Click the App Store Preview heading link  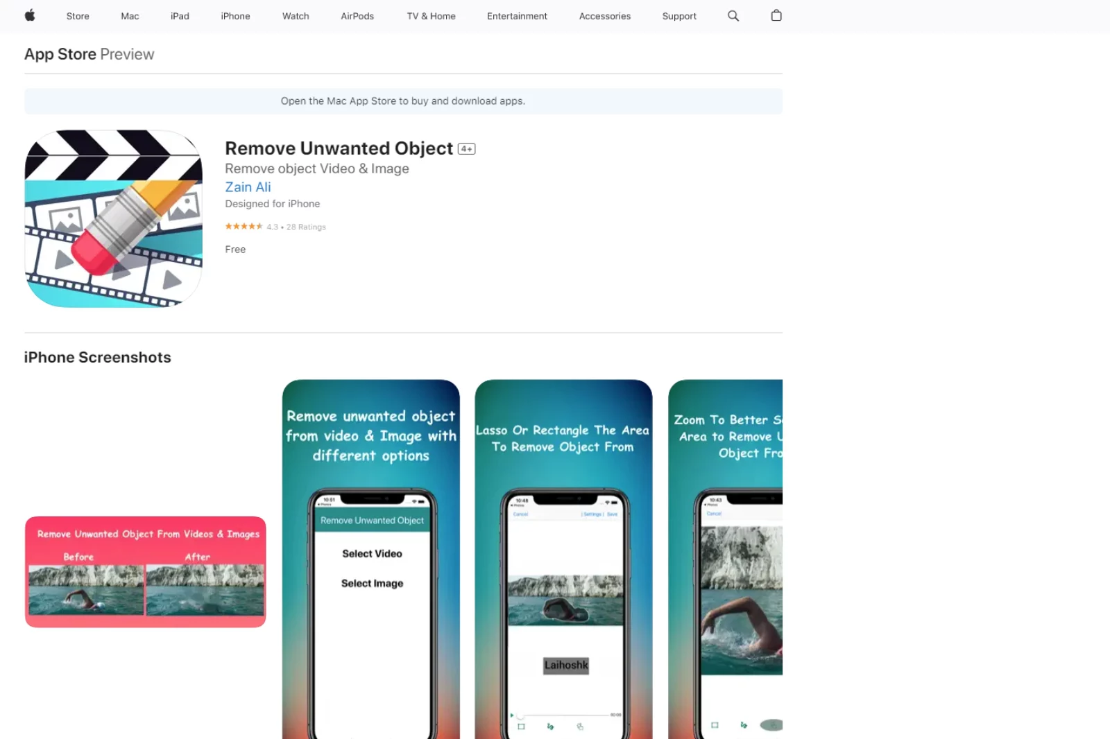tap(89, 54)
